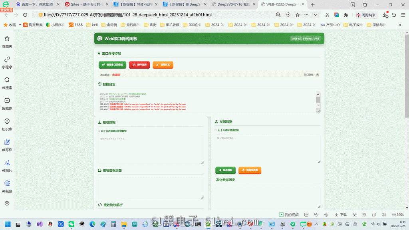Expand the bookmarks bar overflow chevron
The width and height of the screenshot is (409, 230).
(399, 25)
